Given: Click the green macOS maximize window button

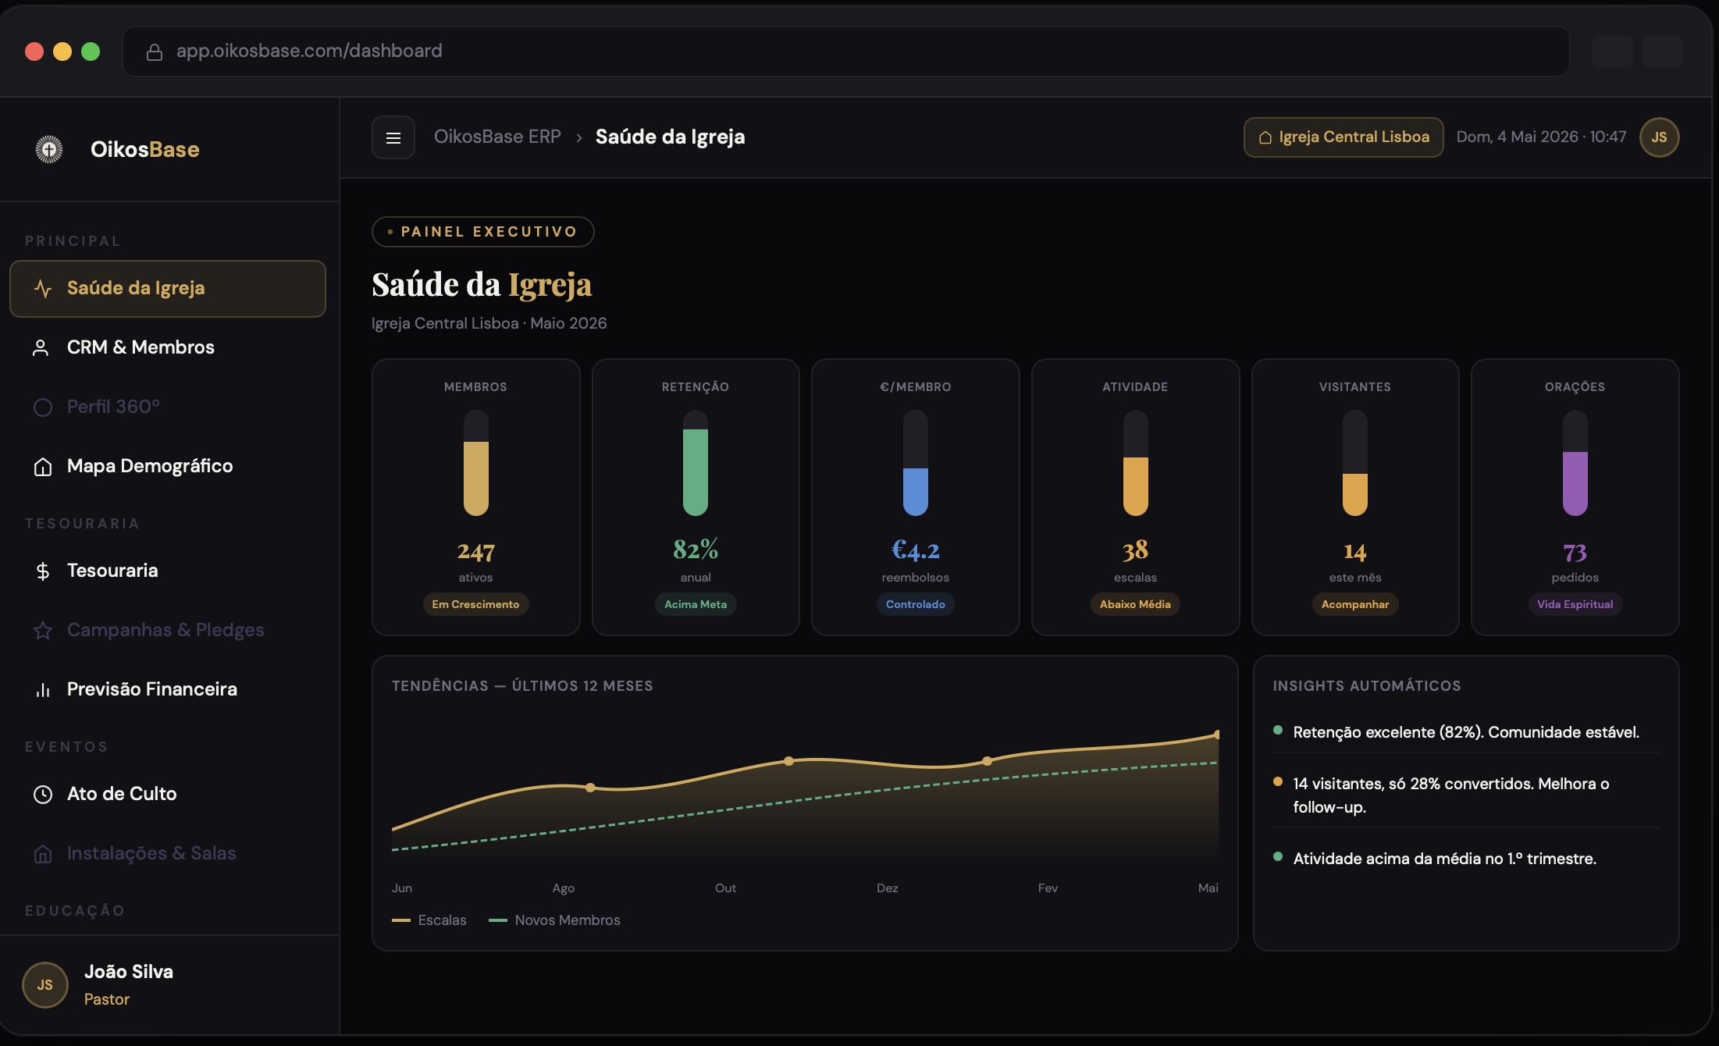Looking at the screenshot, I should coord(91,52).
